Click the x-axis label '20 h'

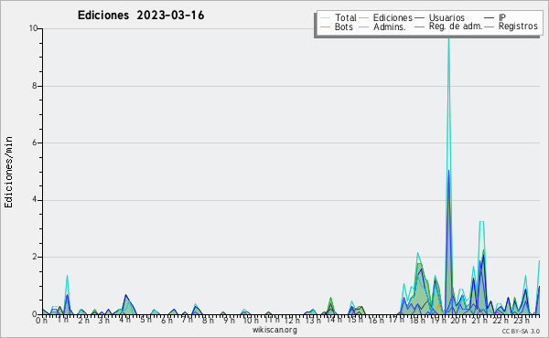(x=458, y=320)
